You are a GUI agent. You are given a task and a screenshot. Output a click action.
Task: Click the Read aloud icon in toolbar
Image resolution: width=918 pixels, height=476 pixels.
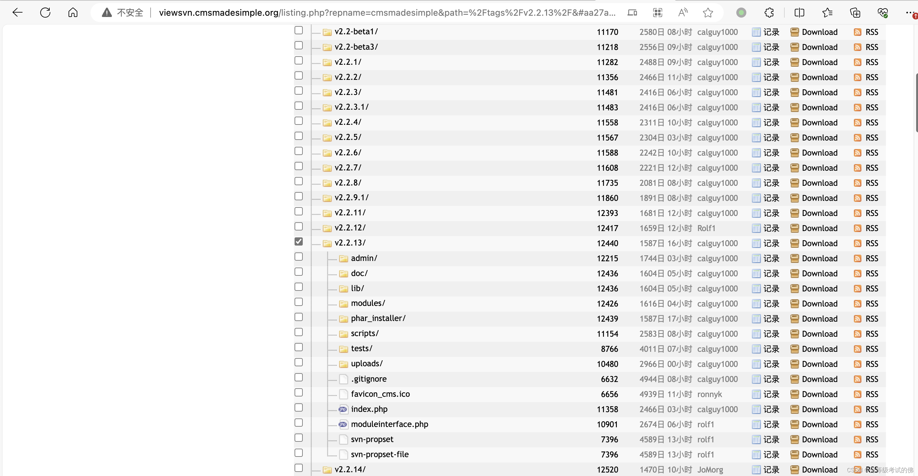(x=683, y=13)
